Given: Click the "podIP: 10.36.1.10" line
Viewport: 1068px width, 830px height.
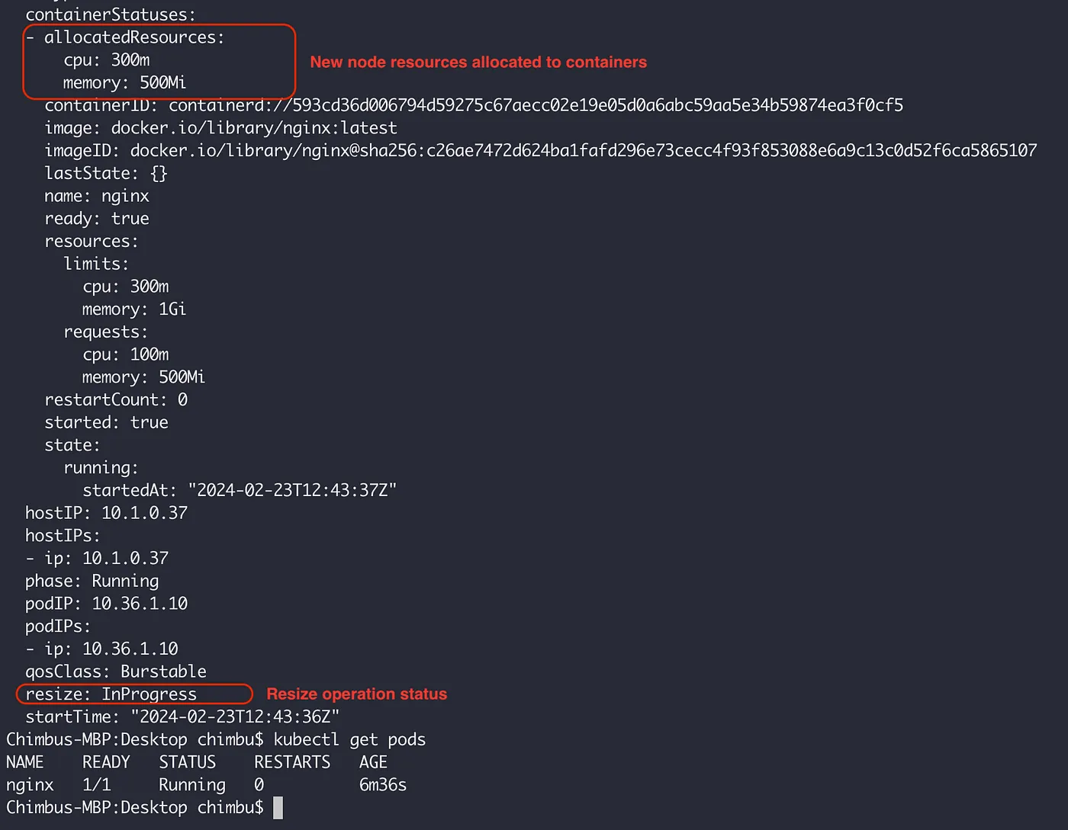Looking at the screenshot, I should 106,604.
